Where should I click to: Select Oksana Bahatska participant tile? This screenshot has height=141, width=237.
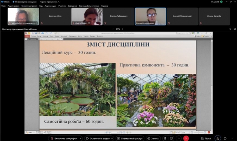(214, 16)
